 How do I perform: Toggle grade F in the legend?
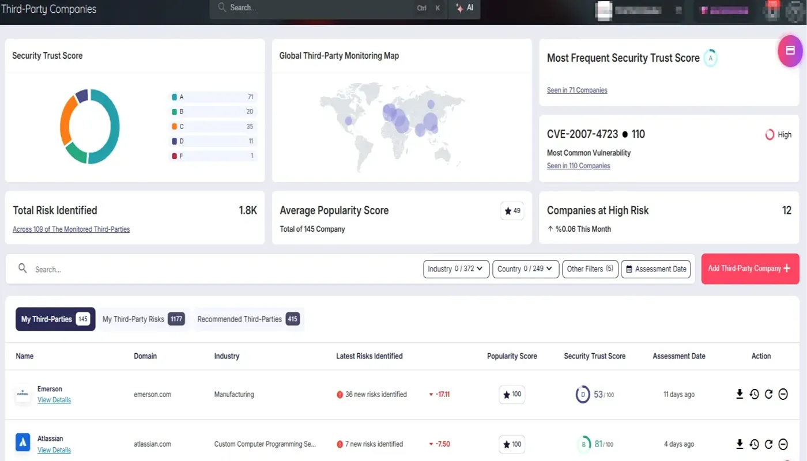212,156
